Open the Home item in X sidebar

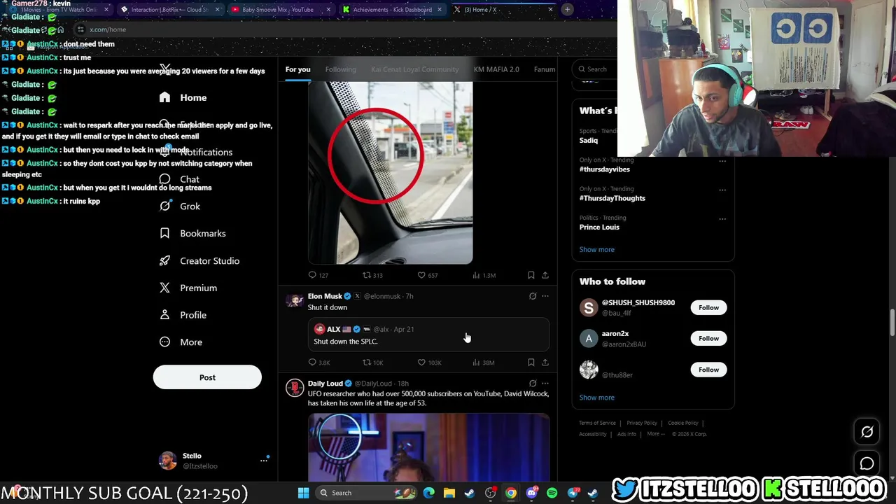pyautogui.click(x=183, y=97)
